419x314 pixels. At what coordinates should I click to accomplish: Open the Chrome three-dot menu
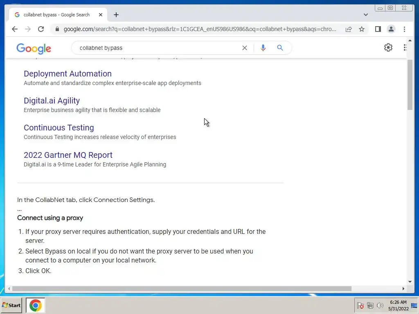pos(404,29)
